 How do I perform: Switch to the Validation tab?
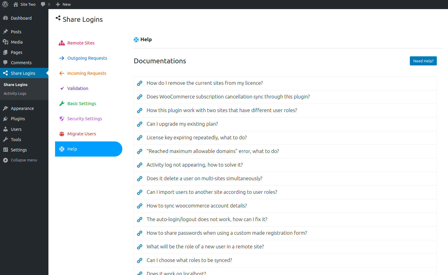pos(78,88)
